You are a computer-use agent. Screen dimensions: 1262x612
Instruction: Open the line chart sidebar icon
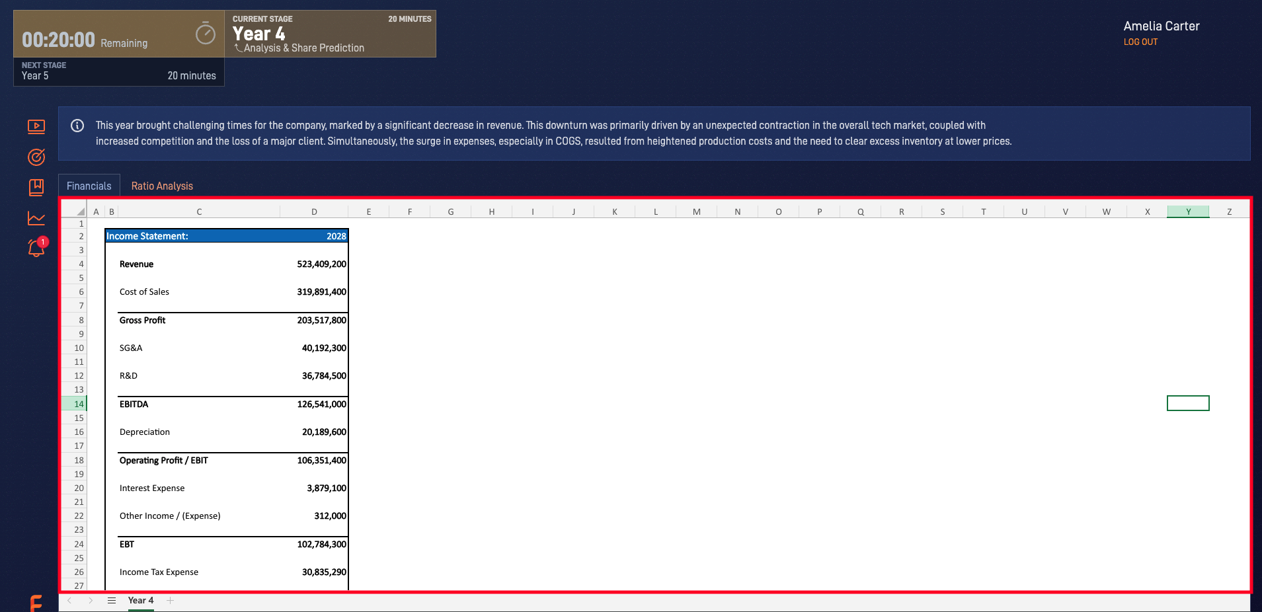pos(36,218)
